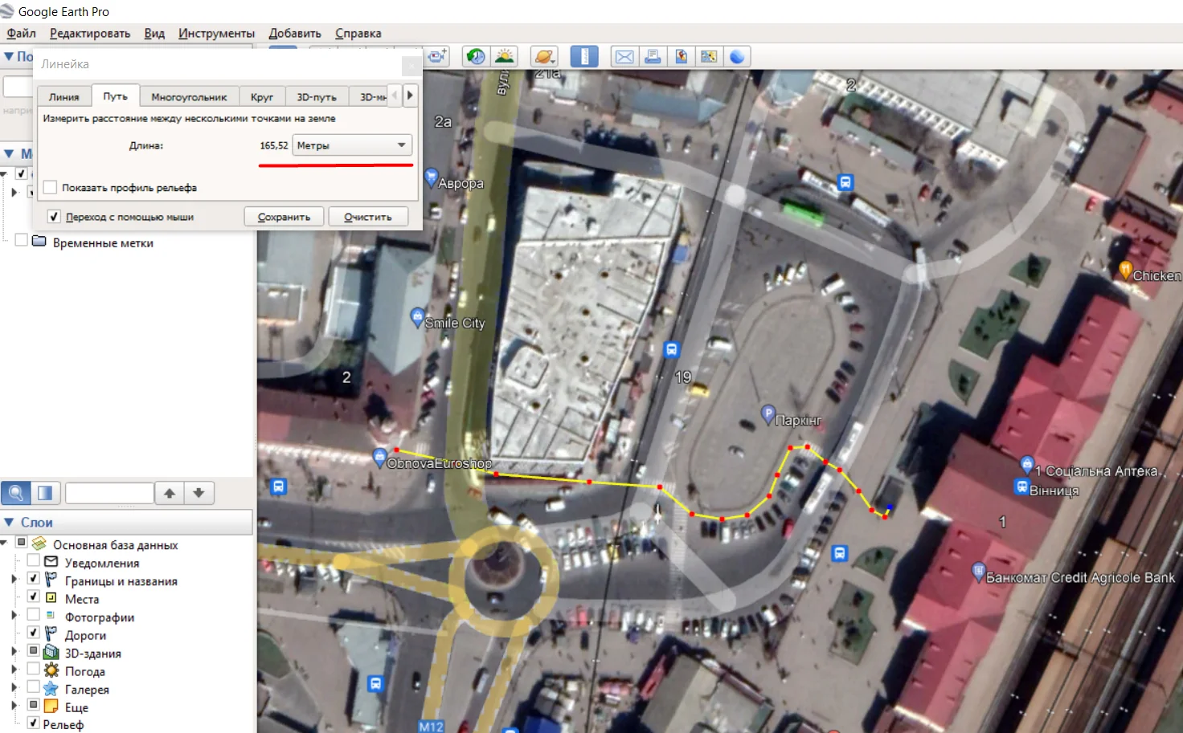Click the Сохранить button

284,217
